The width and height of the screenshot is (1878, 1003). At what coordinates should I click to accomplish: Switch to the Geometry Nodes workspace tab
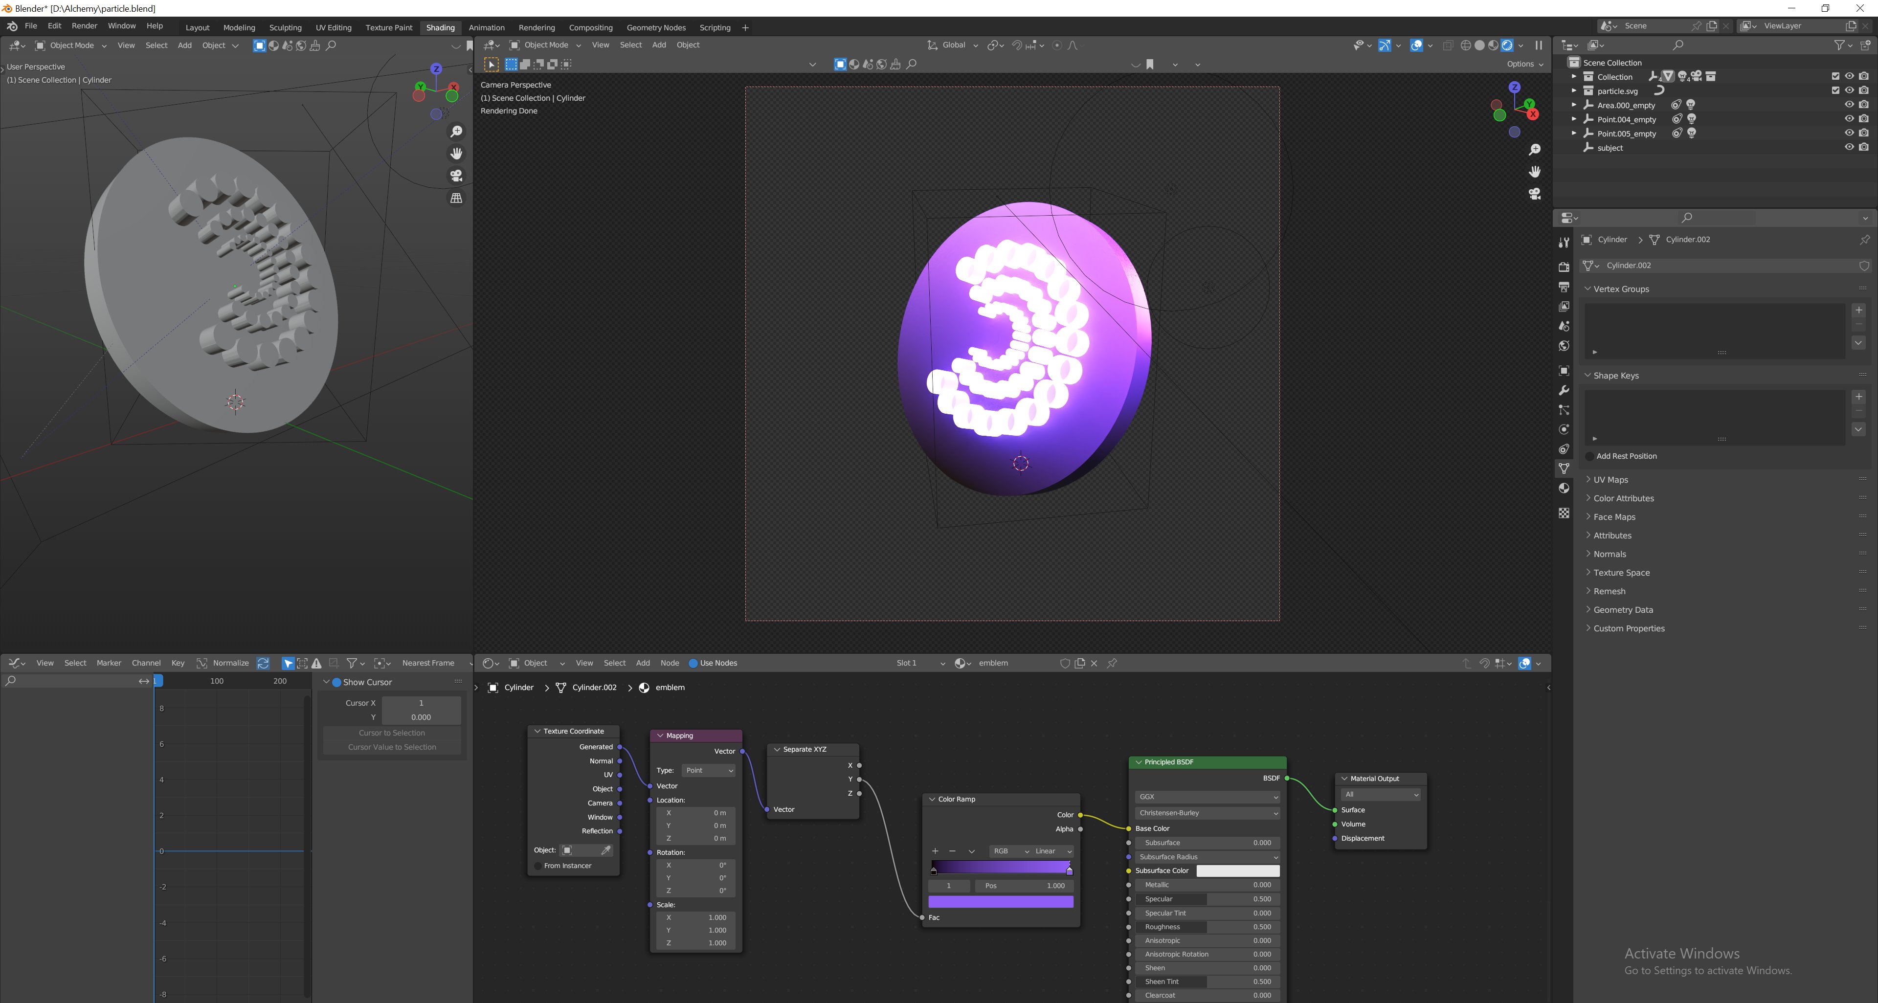click(655, 28)
